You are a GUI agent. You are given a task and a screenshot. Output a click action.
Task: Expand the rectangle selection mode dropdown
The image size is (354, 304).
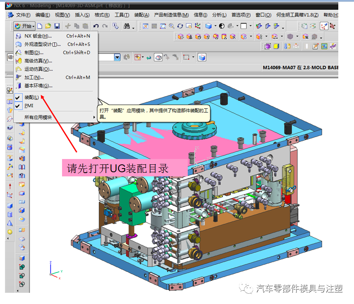coord(193,57)
